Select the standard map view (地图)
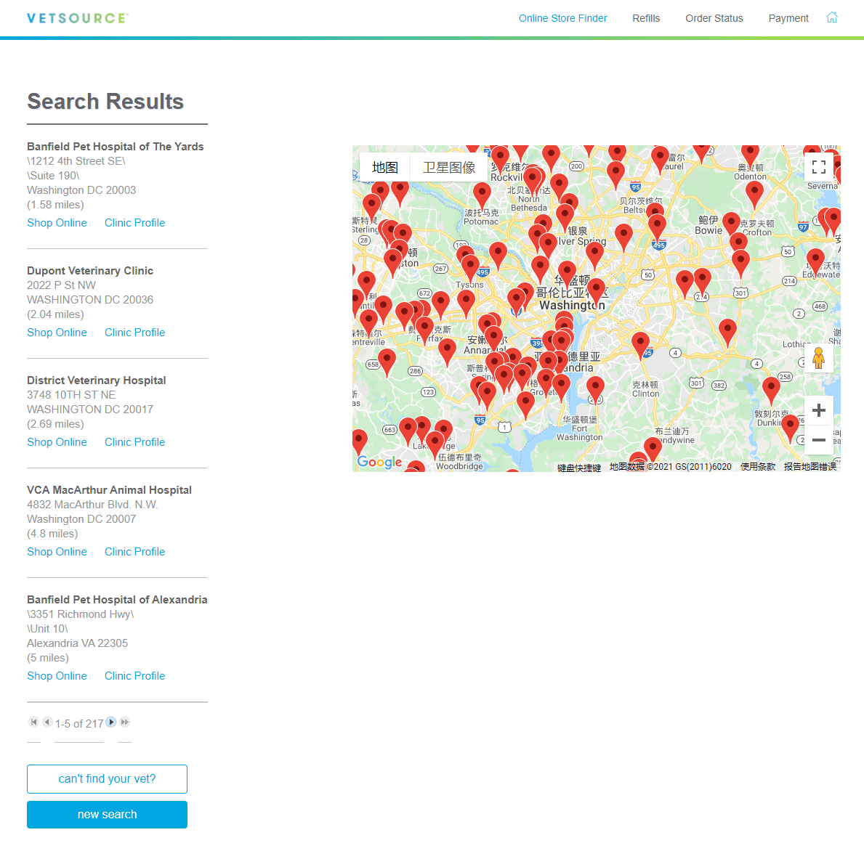The image size is (864, 843). [385, 168]
